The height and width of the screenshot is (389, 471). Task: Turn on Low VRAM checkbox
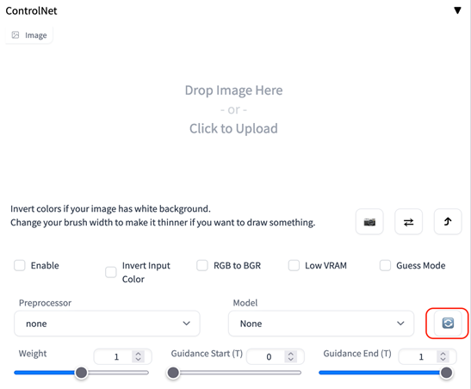[294, 265]
